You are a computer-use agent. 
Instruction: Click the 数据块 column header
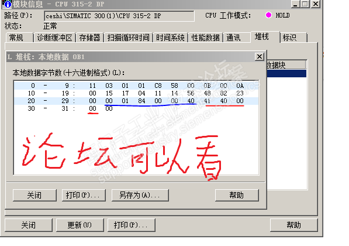tap(286, 65)
